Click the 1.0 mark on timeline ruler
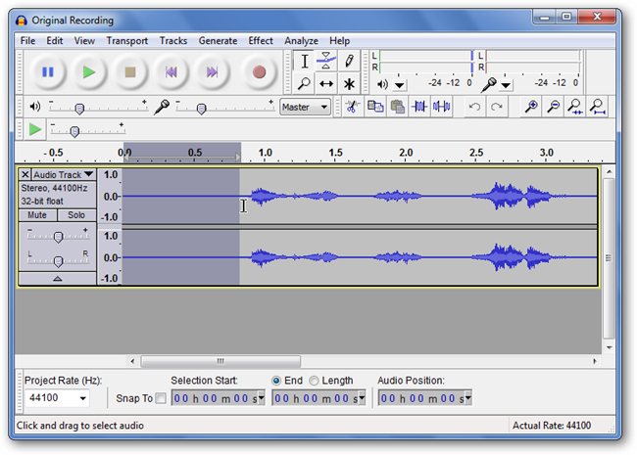Image resolution: width=637 pixels, height=455 pixels. (265, 153)
